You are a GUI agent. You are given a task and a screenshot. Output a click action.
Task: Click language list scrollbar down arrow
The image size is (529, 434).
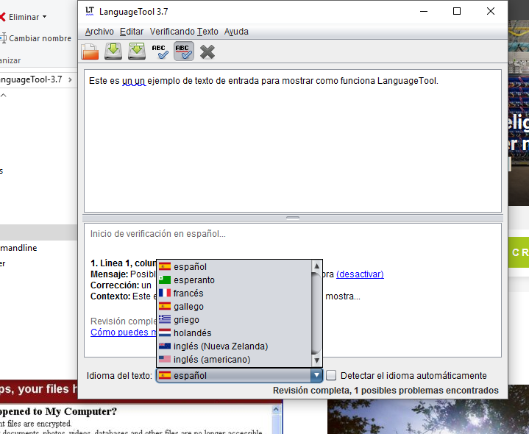coord(316,360)
